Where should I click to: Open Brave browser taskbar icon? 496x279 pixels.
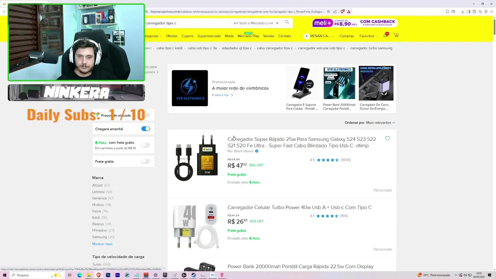(x=98, y=275)
